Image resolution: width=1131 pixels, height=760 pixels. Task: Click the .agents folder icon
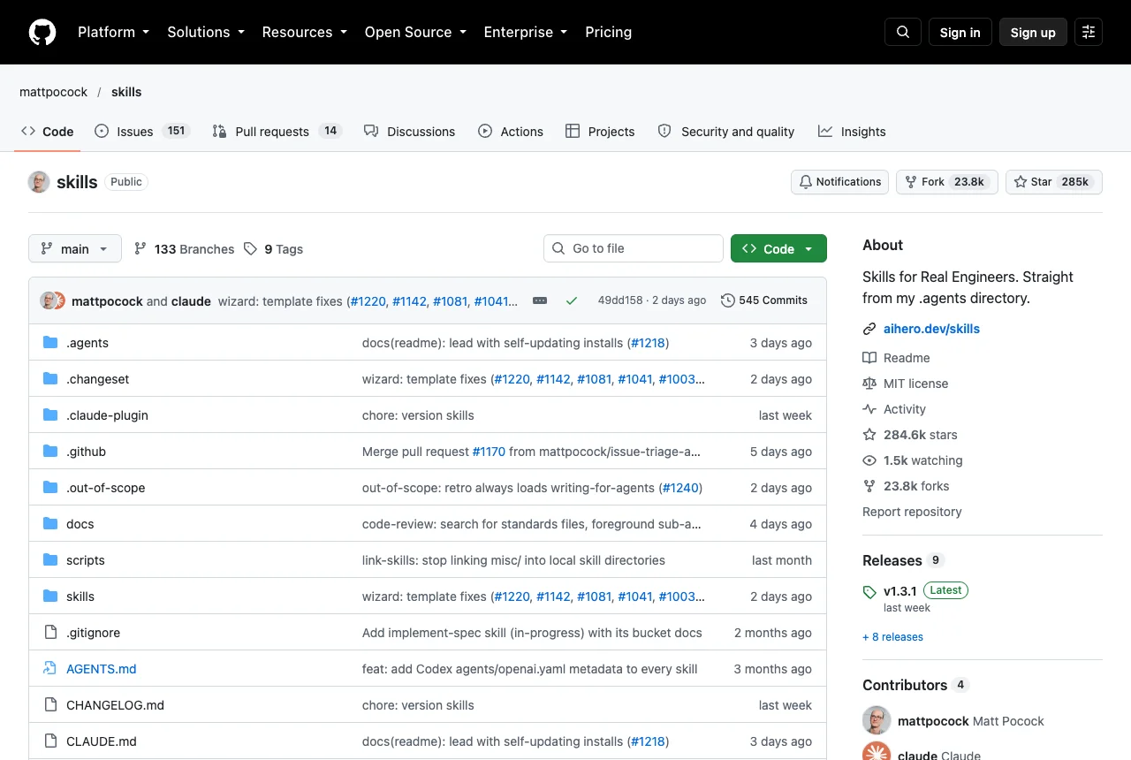pos(50,343)
